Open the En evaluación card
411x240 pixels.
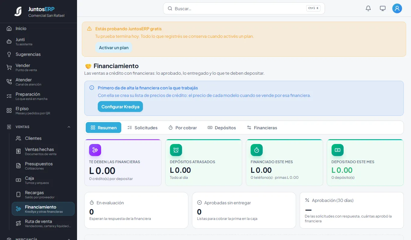136,210
